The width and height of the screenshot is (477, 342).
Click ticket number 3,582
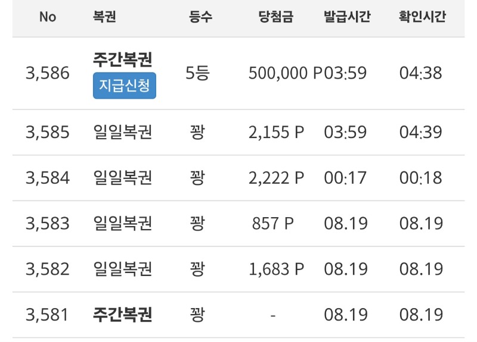click(x=48, y=269)
